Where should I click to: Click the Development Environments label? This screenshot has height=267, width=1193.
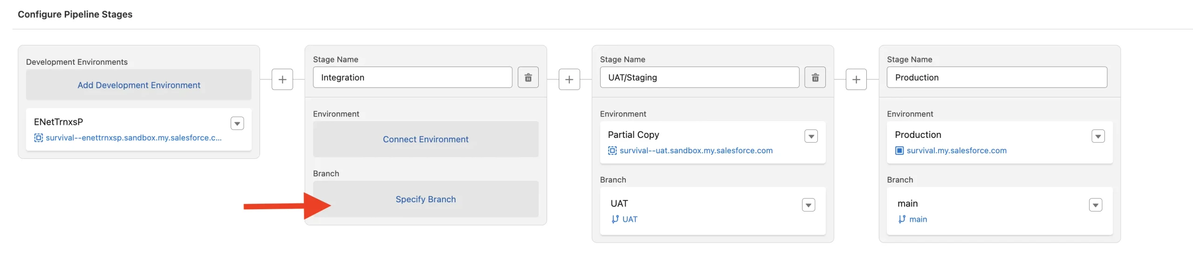(x=77, y=62)
